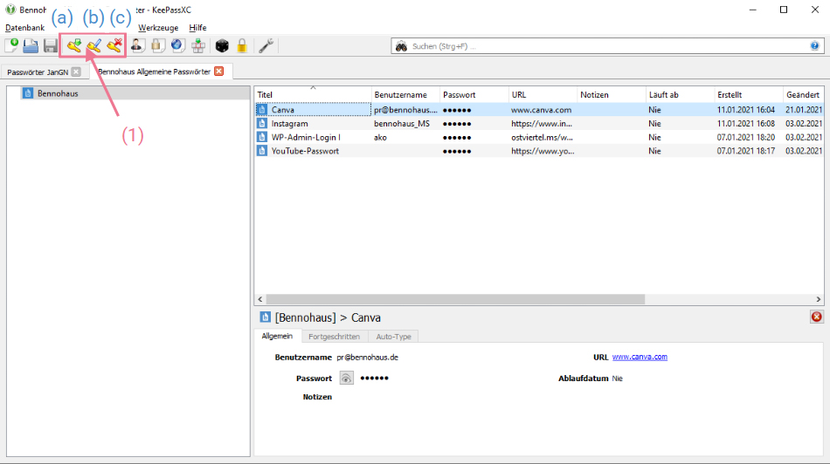The width and height of the screenshot is (830, 464).
Task: Open an existing database from toolbar
Action: tap(31, 46)
